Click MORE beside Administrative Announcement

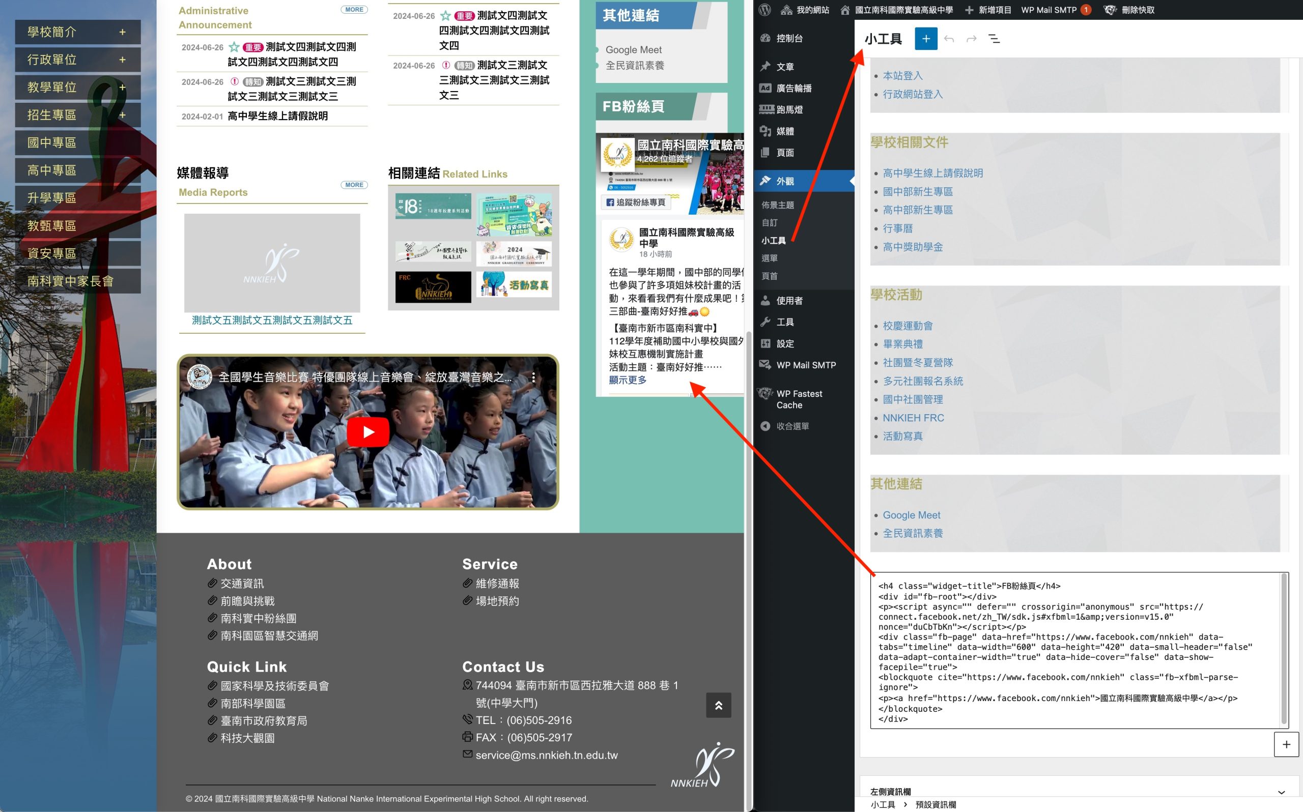(354, 10)
